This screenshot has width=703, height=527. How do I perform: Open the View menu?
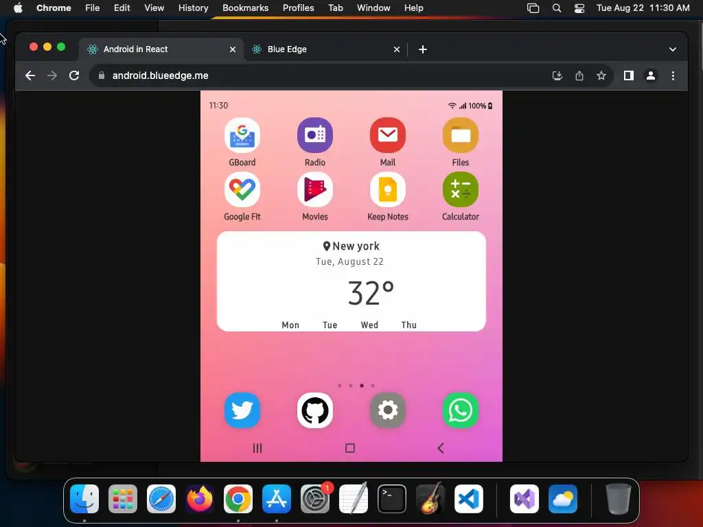(x=154, y=8)
